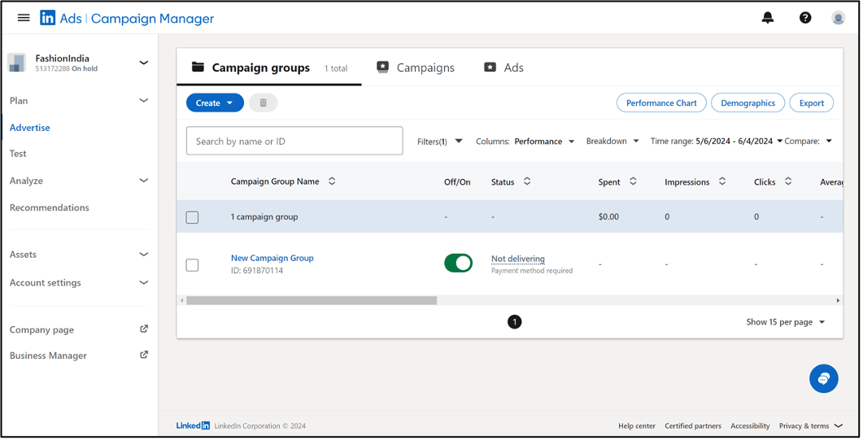This screenshot has height=440, width=863.
Task: Open the Demographics view
Action: (x=750, y=102)
